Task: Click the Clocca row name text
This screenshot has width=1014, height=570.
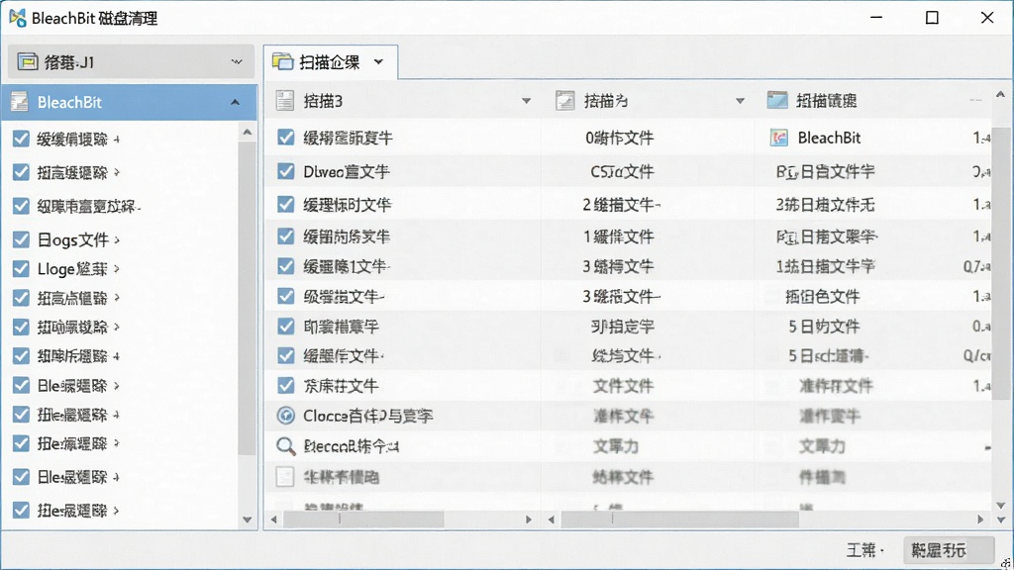Action: pyautogui.click(x=368, y=416)
